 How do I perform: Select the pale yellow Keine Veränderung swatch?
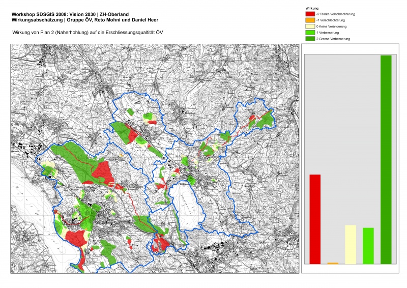(x=310, y=26)
